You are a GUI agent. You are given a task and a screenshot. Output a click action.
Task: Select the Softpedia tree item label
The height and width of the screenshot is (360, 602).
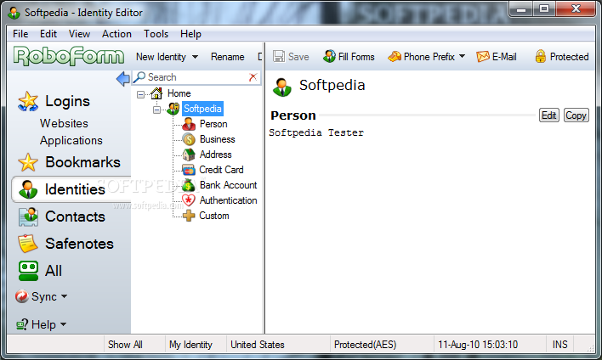coord(202,109)
